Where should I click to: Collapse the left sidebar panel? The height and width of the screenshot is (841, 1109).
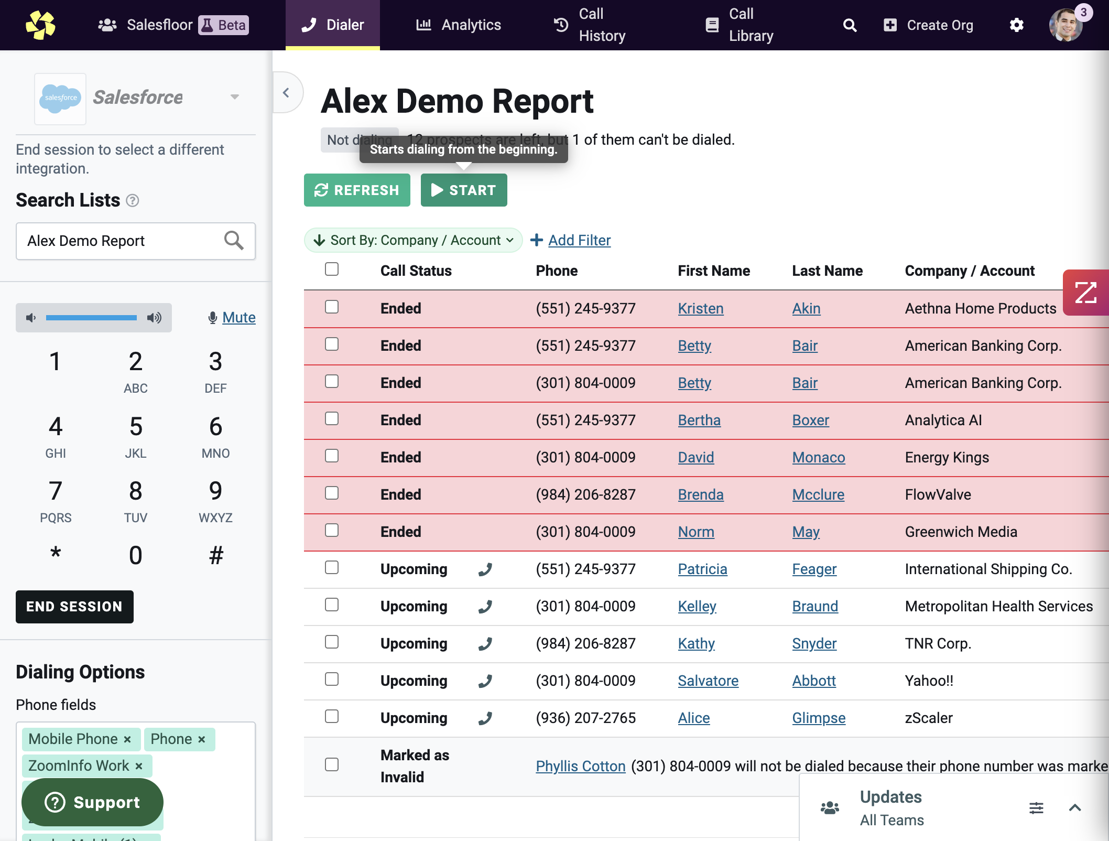(x=286, y=93)
